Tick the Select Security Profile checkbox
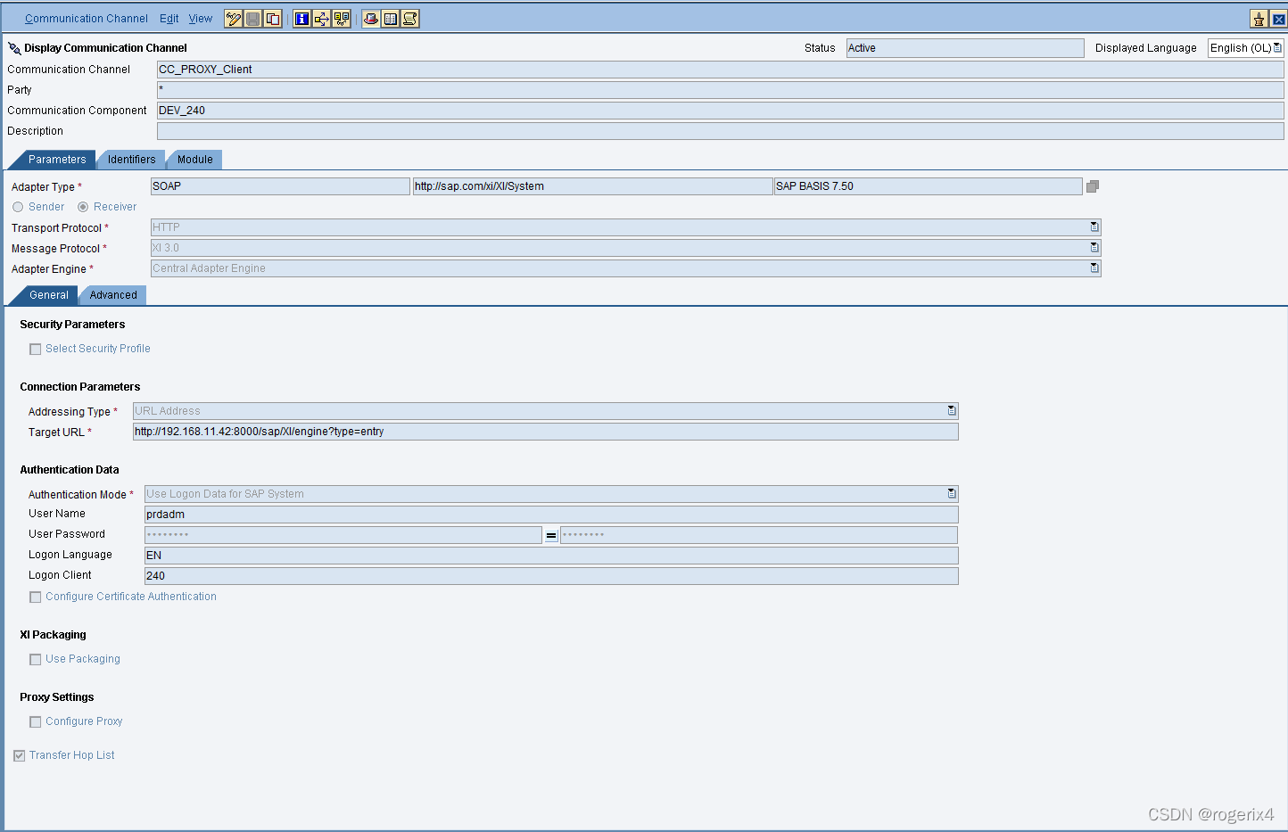The image size is (1288, 832). click(x=36, y=350)
